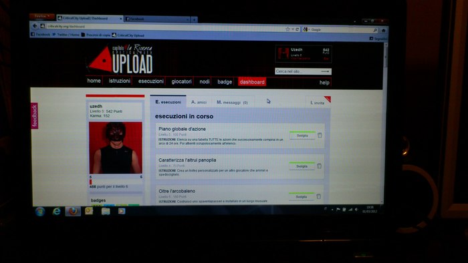
Task: Select the E. esecuzioni tab
Action: point(168,102)
